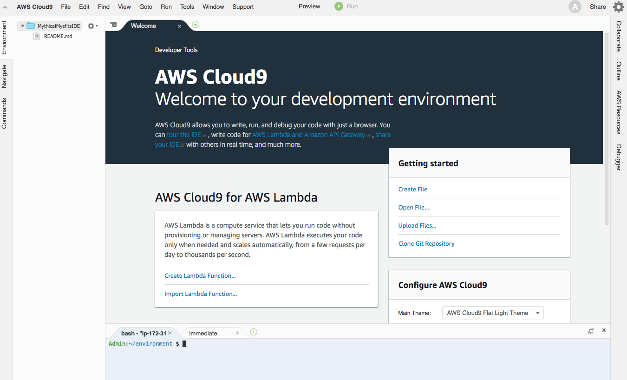This screenshot has height=380, width=627.
Task: Click the Create File link
Action: (413, 189)
